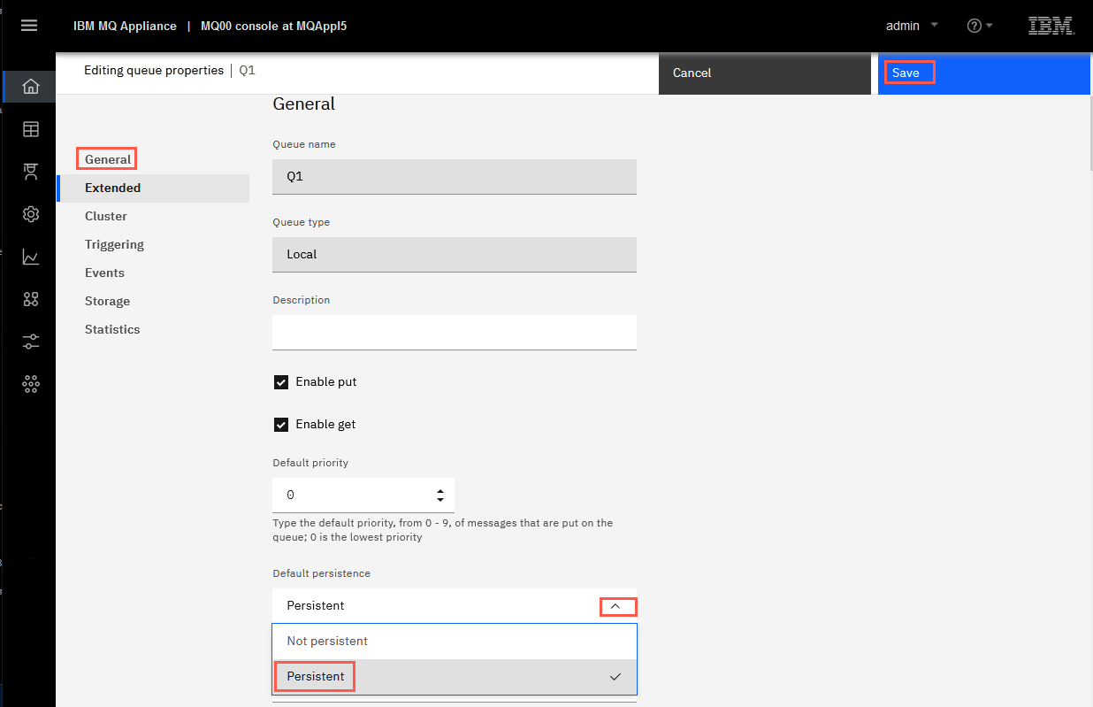Switch to the General section

point(108,159)
